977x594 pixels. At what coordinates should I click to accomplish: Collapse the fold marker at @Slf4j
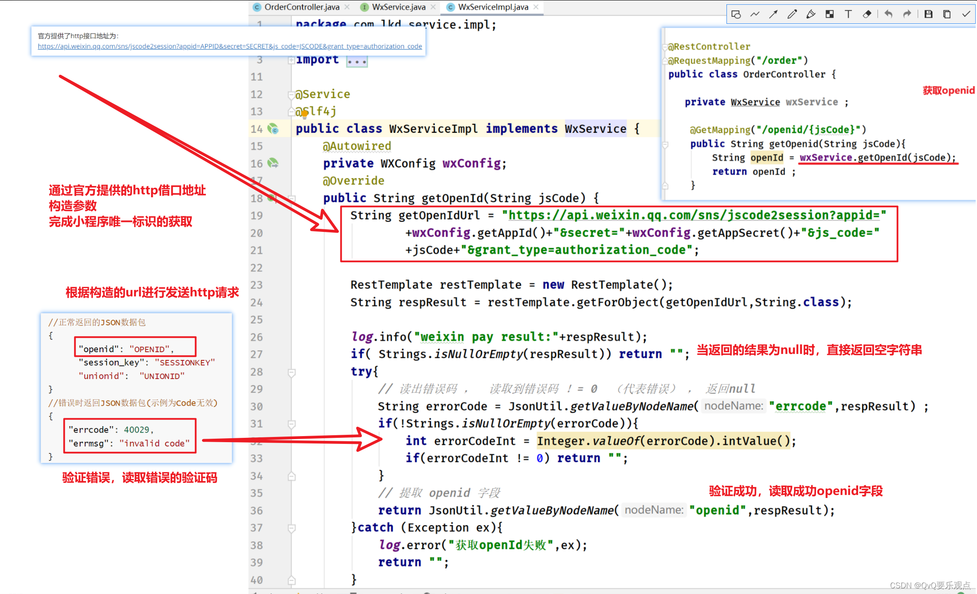click(292, 112)
